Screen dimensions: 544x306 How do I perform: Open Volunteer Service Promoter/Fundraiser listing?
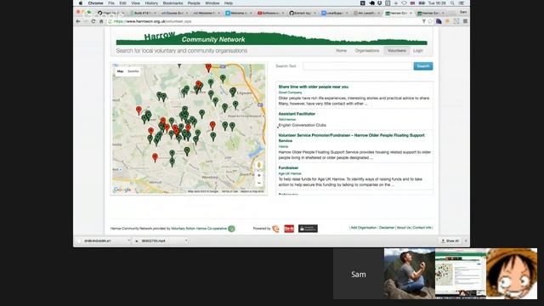click(x=351, y=138)
